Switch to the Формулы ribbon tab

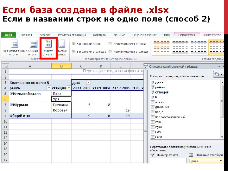click(99, 35)
